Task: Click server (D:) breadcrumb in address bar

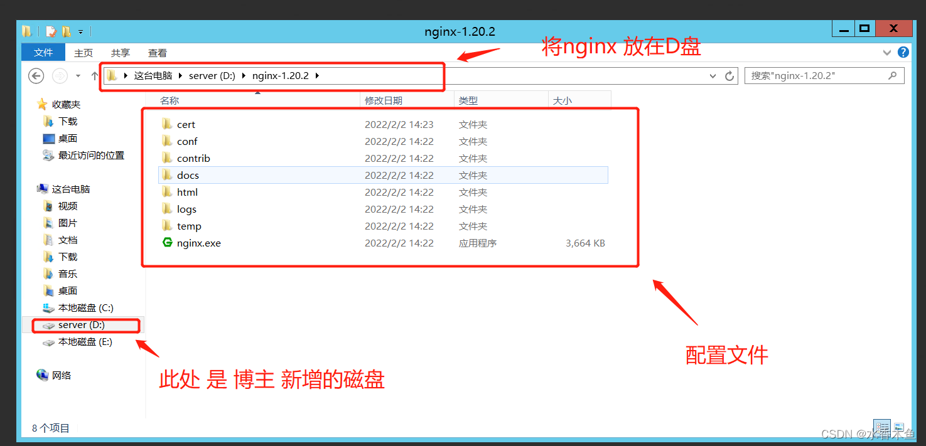Action: coord(212,76)
